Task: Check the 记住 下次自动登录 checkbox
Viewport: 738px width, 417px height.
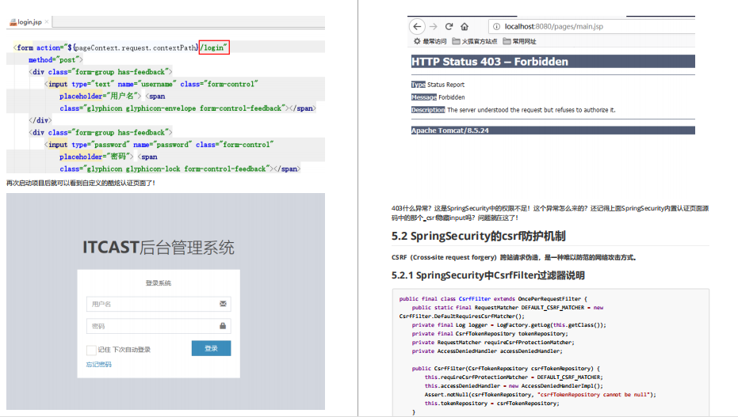Action: (91, 350)
